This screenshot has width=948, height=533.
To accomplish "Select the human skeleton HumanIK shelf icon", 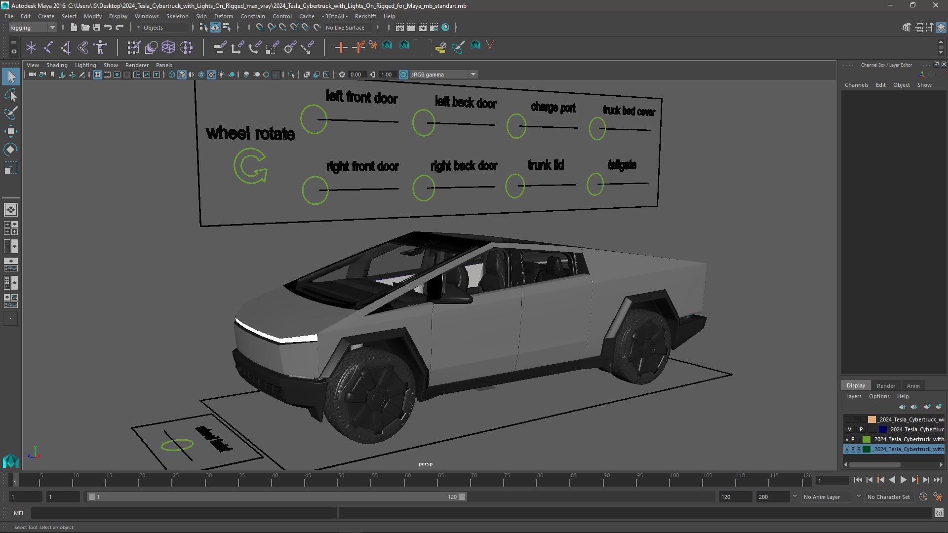I will click(x=101, y=47).
